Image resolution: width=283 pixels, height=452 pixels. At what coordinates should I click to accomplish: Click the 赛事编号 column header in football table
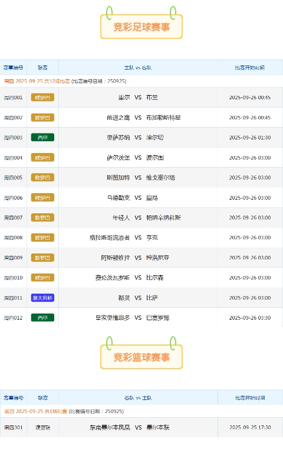13,68
